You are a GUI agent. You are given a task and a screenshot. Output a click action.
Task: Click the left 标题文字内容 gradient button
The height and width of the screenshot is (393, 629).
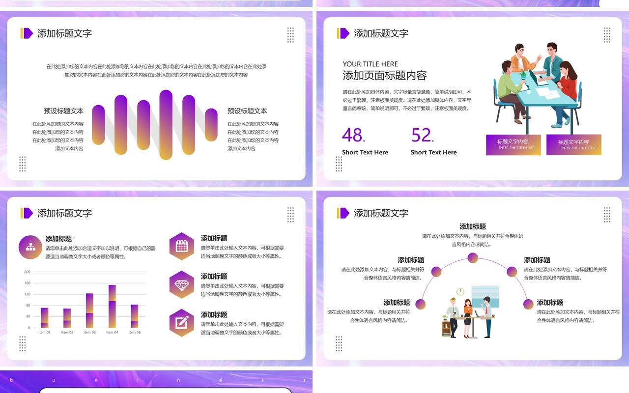click(514, 145)
